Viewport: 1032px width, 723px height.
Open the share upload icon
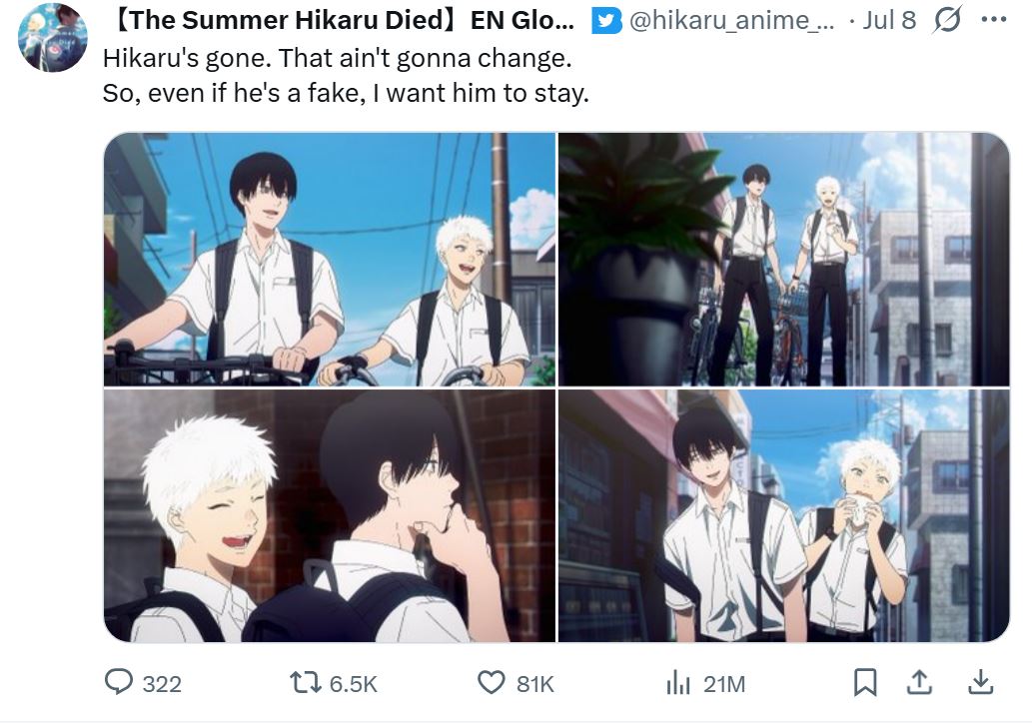point(919,682)
